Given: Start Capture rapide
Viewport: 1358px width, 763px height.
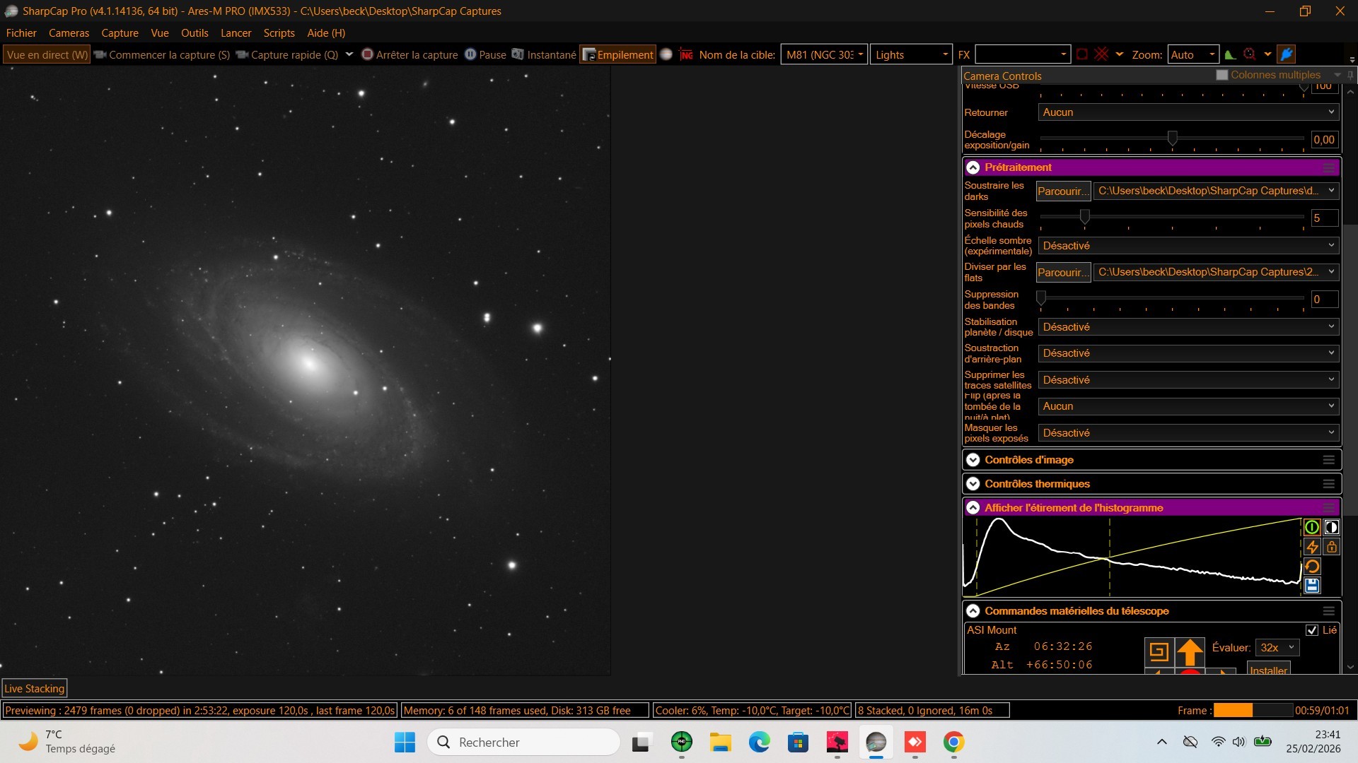Looking at the screenshot, I should 287,54.
